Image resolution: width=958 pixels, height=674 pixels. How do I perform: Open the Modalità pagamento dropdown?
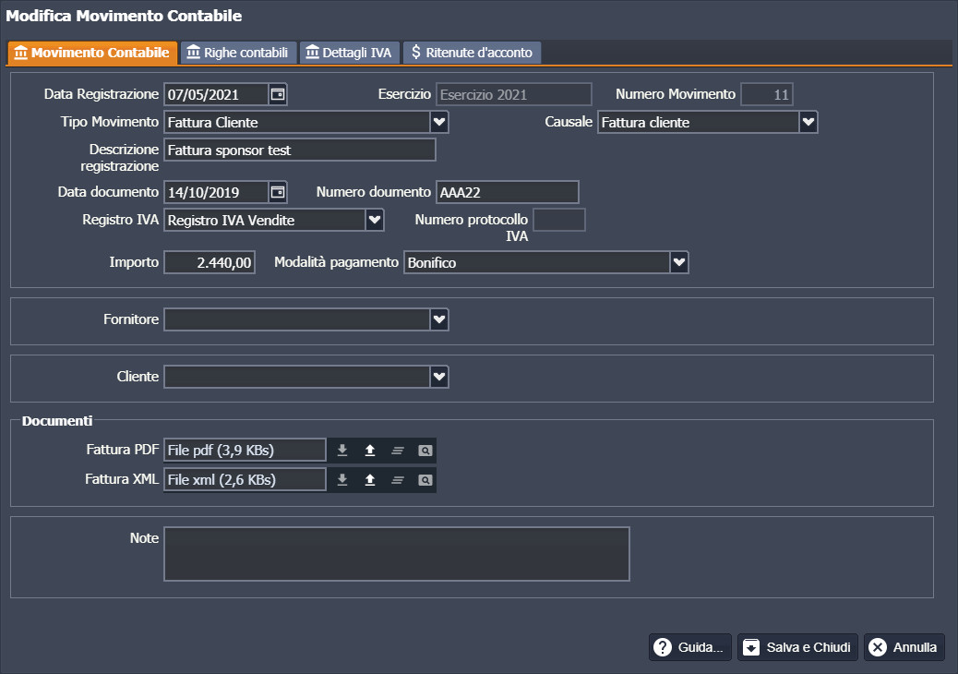click(679, 263)
